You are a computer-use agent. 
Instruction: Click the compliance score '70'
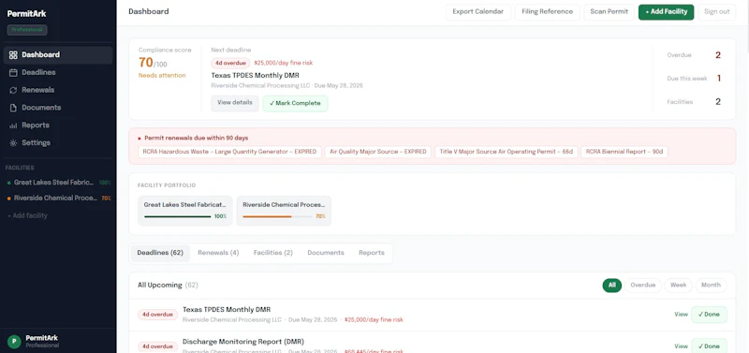coord(146,63)
